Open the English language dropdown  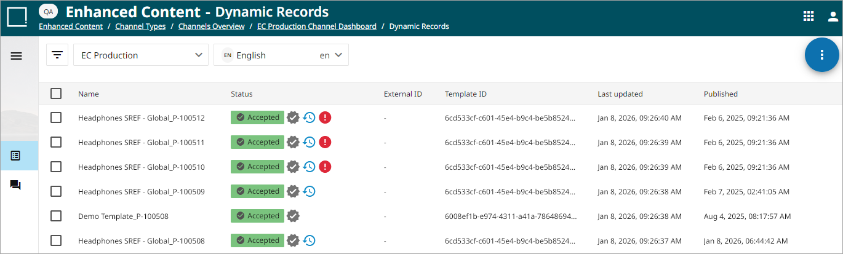point(281,55)
